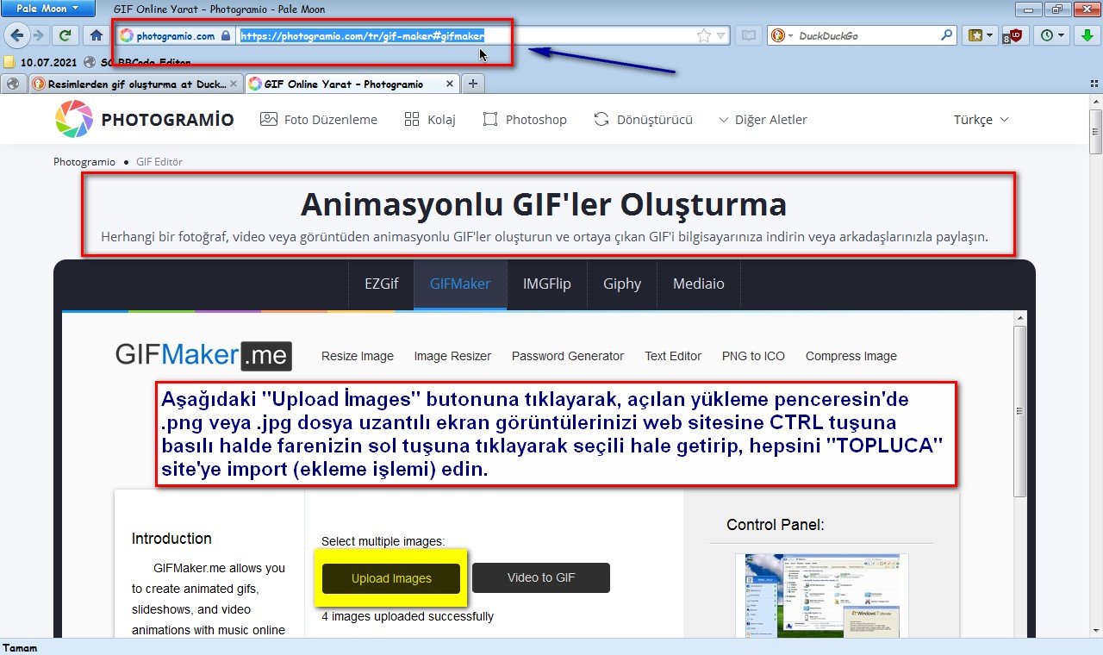Open the browser home page icon
Screen dimensions: 1103x655
coord(97,35)
